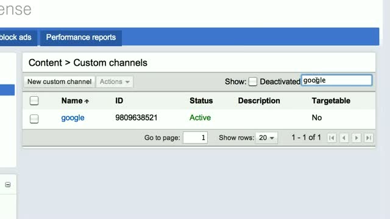The width and height of the screenshot is (390, 219).
Task: Check the select-all header checkbox
Action: (x=34, y=101)
